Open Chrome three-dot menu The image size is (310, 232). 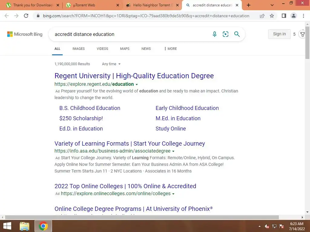303,16
